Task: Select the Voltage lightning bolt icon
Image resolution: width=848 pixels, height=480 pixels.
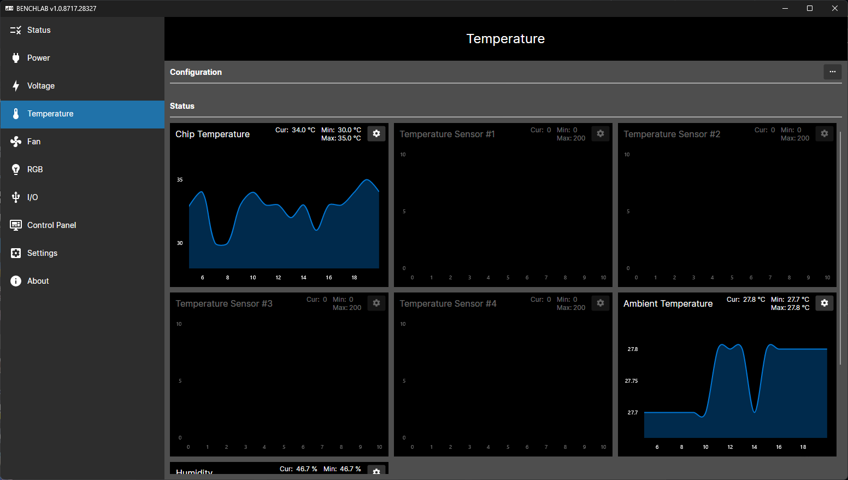Action: point(15,86)
